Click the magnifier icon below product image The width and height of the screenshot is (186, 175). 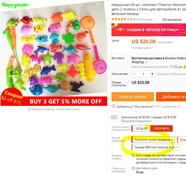[29, 109]
